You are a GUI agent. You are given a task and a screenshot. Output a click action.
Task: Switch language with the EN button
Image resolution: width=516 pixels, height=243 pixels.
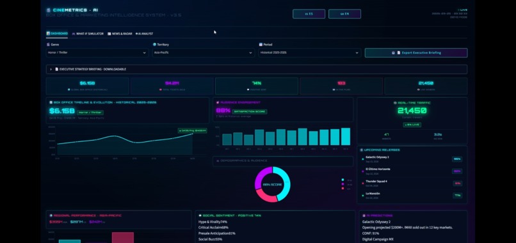(x=344, y=14)
